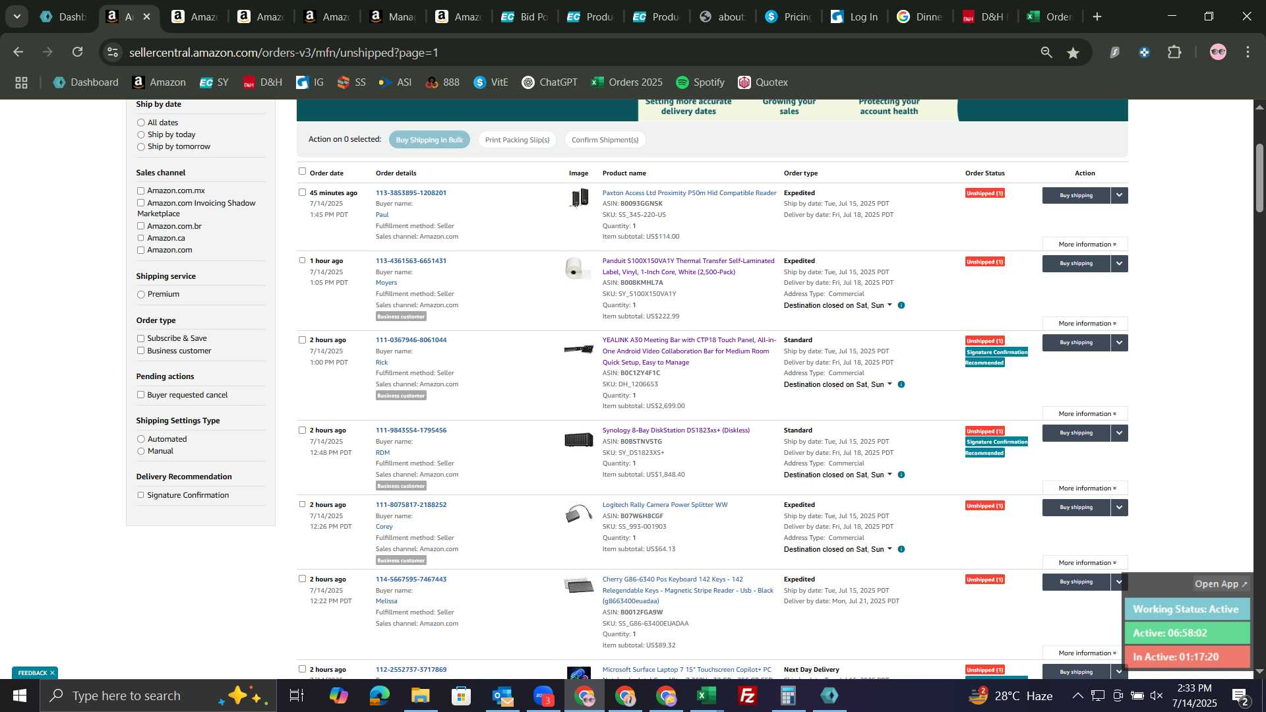The height and width of the screenshot is (712, 1266).
Task: Check the Amazon.com.mx sales channel
Action: pyautogui.click(x=140, y=191)
